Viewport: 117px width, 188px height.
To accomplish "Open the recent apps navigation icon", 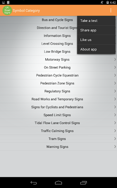I will click(83, 183).
